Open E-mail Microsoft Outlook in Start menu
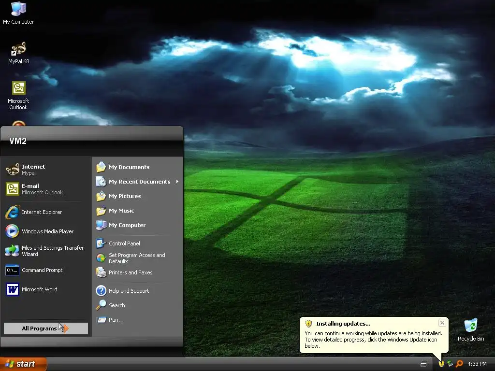 (46, 189)
